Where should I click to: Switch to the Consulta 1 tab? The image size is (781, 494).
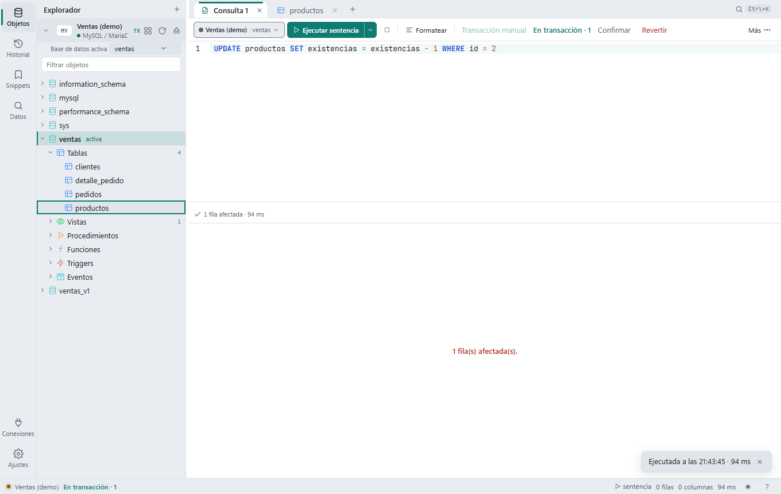pyautogui.click(x=230, y=10)
